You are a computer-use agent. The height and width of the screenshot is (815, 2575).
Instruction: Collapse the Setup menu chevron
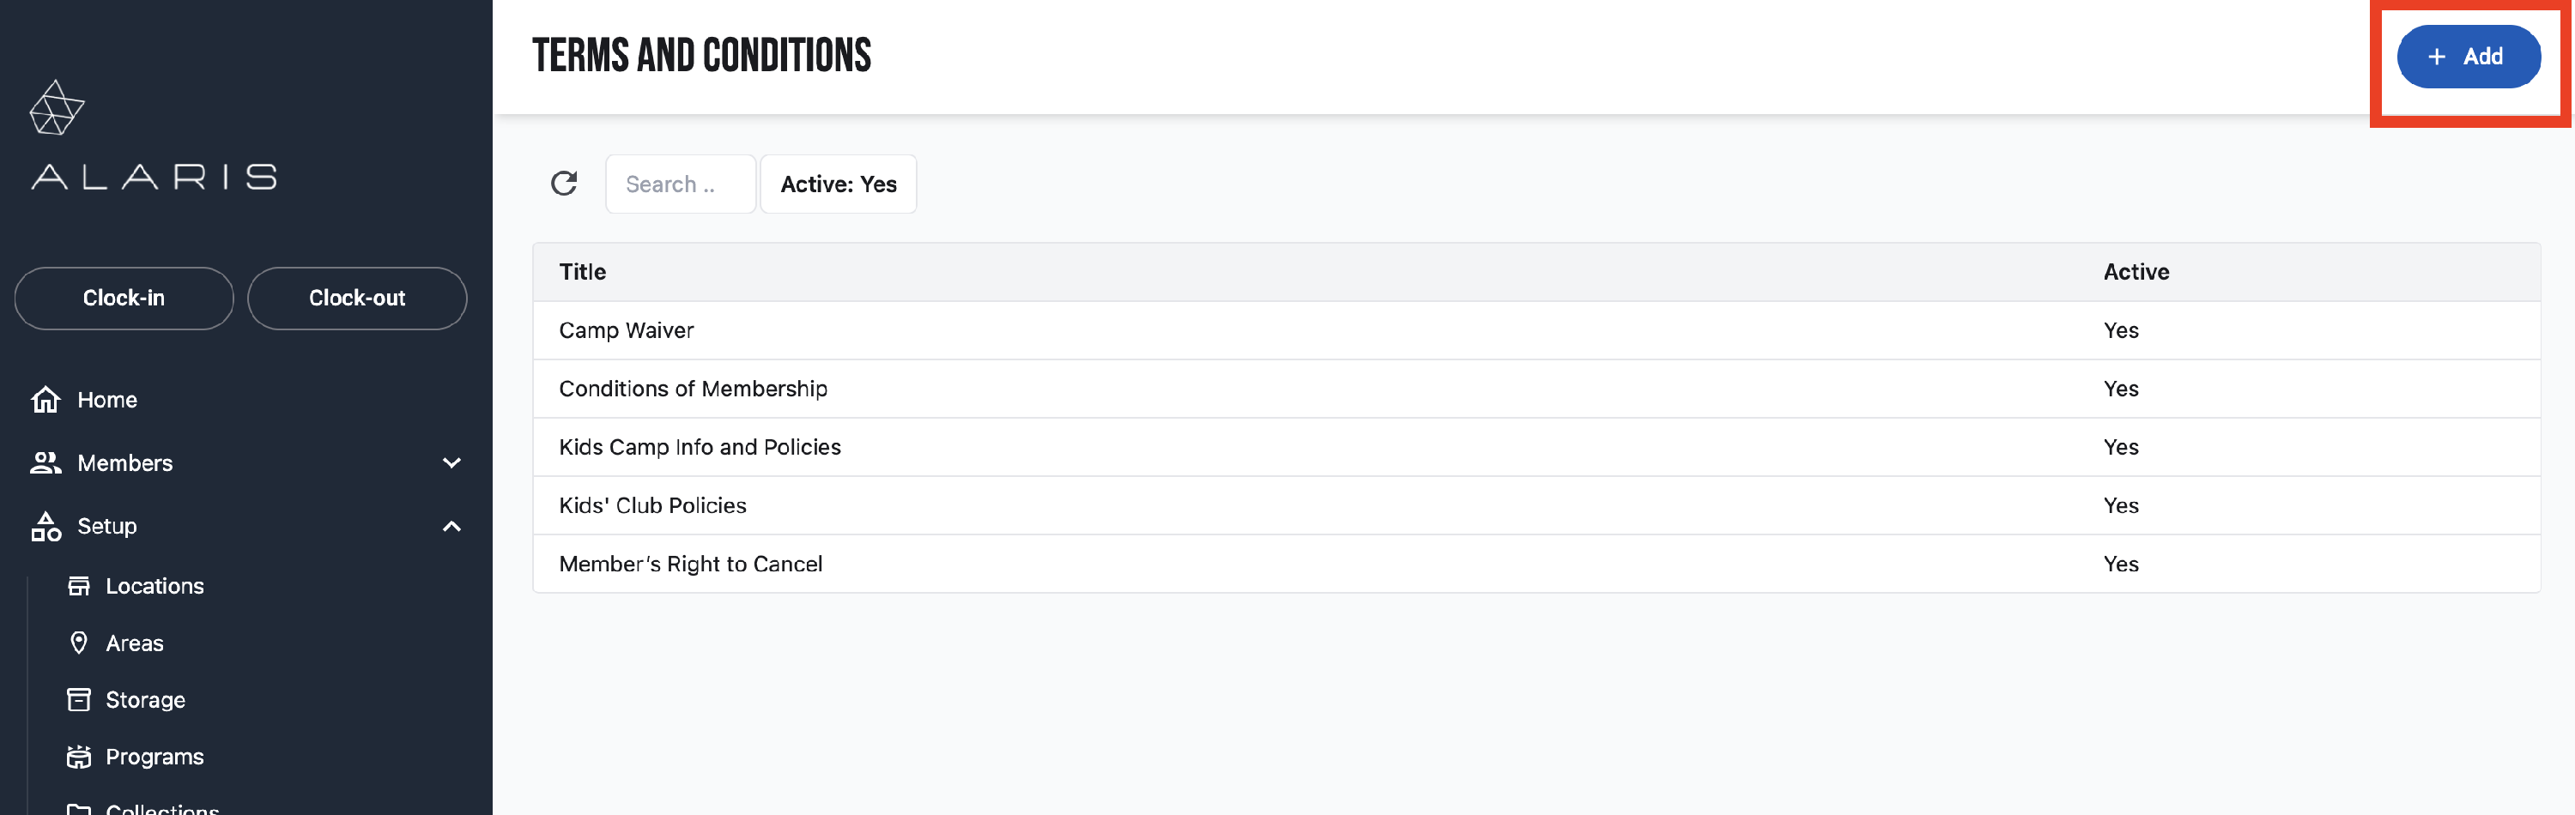(451, 527)
